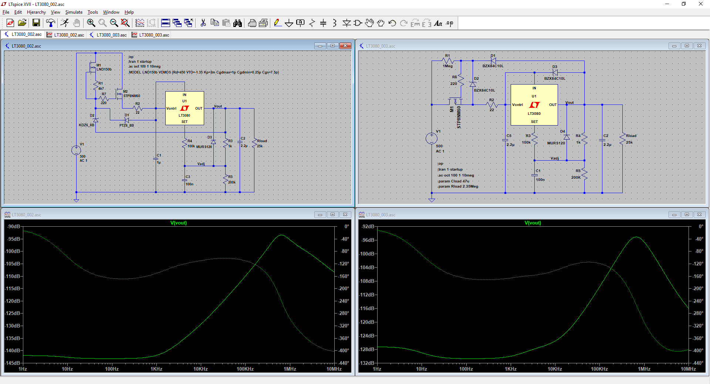Image resolution: width=710 pixels, height=384 pixels.
Task: Select the Move tool
Action: [x=369, y=23]
